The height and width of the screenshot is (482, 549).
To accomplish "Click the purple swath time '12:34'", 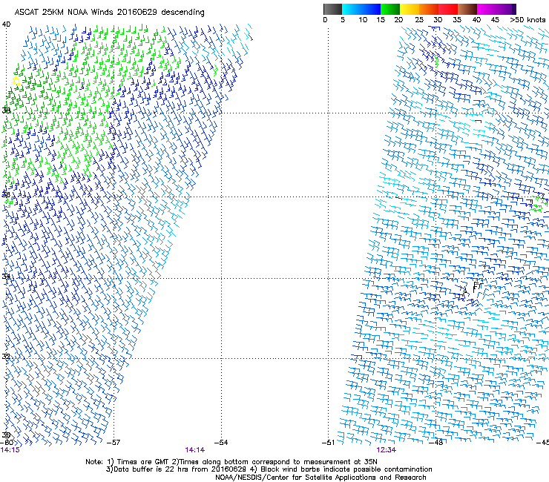I will point(387,450).
